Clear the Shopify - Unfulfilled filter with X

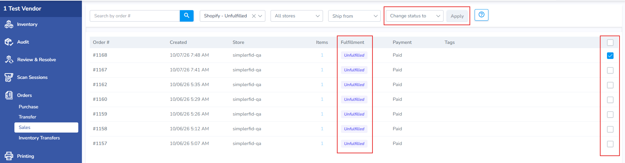[x=254, y=16]
